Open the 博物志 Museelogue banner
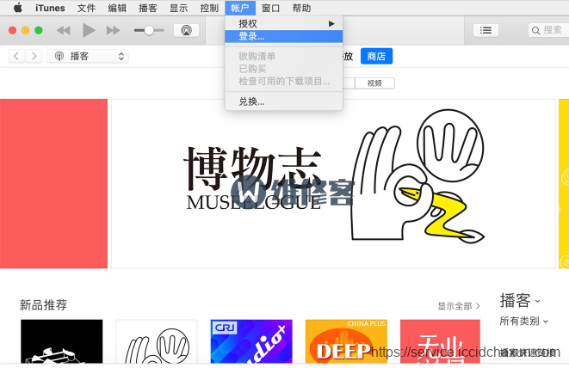Screen dimensions: 569x368 click(x=333, y=184)
